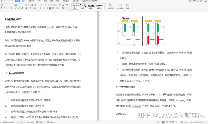Apply Subscript formatting
208x124 pixels.
(x=19, y=8)
